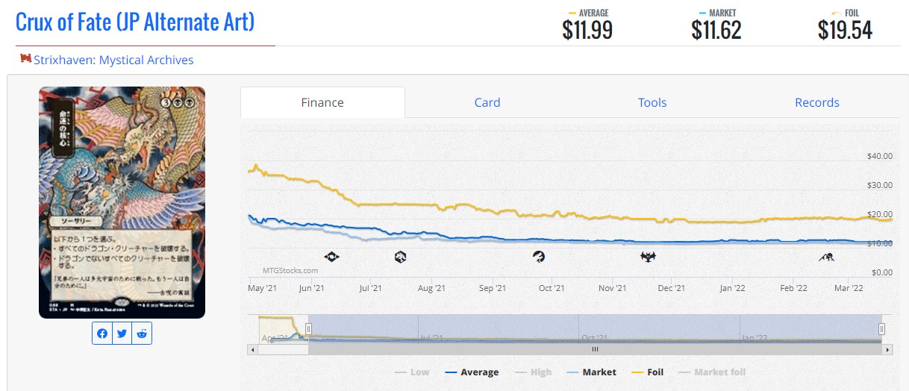Share the card on Facebook
909x391 pixels.
102,334
